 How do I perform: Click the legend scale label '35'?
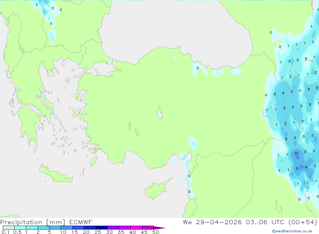[x=121, y=232]
